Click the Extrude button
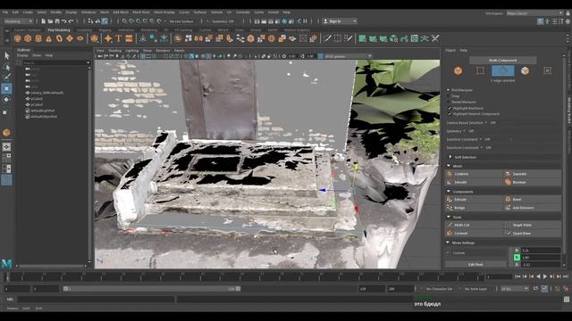The width and height of the screenshot is (572, 321). (x=474, y=200)
